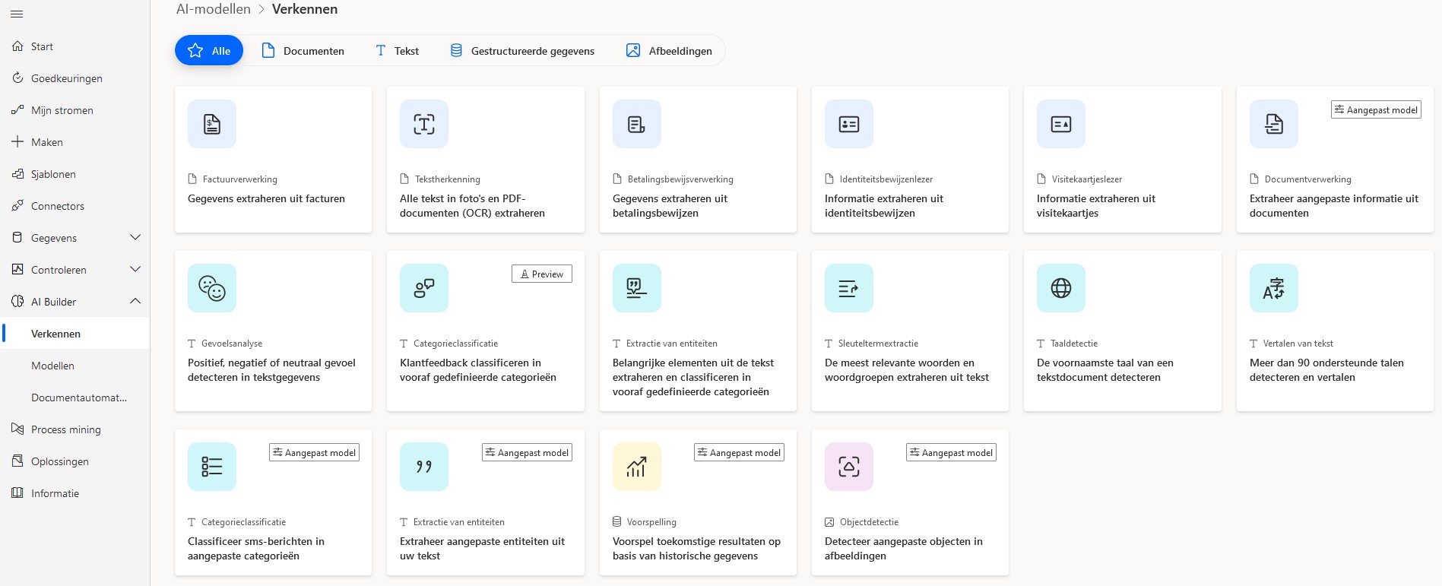The width and height of the screenshot is (1442, 586).
Task: Click the AI-modellen breadcrumb link
Action: click(214, 9)
